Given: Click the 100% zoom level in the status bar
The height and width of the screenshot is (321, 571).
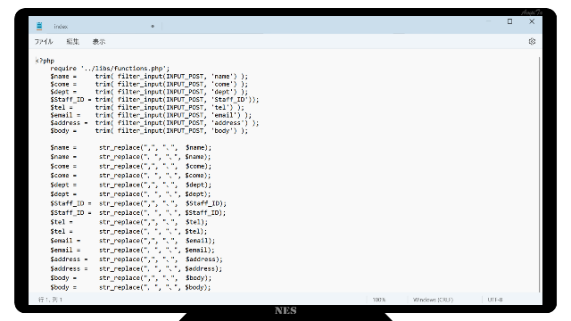Looking at the screenshot, I should coord(379,300).
